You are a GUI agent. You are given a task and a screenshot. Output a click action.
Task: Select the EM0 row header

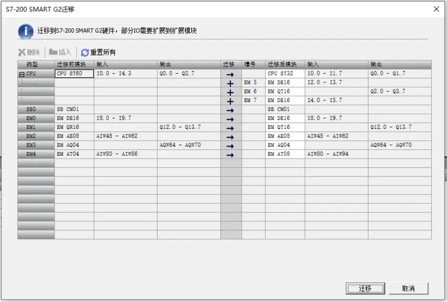point(36,119)
